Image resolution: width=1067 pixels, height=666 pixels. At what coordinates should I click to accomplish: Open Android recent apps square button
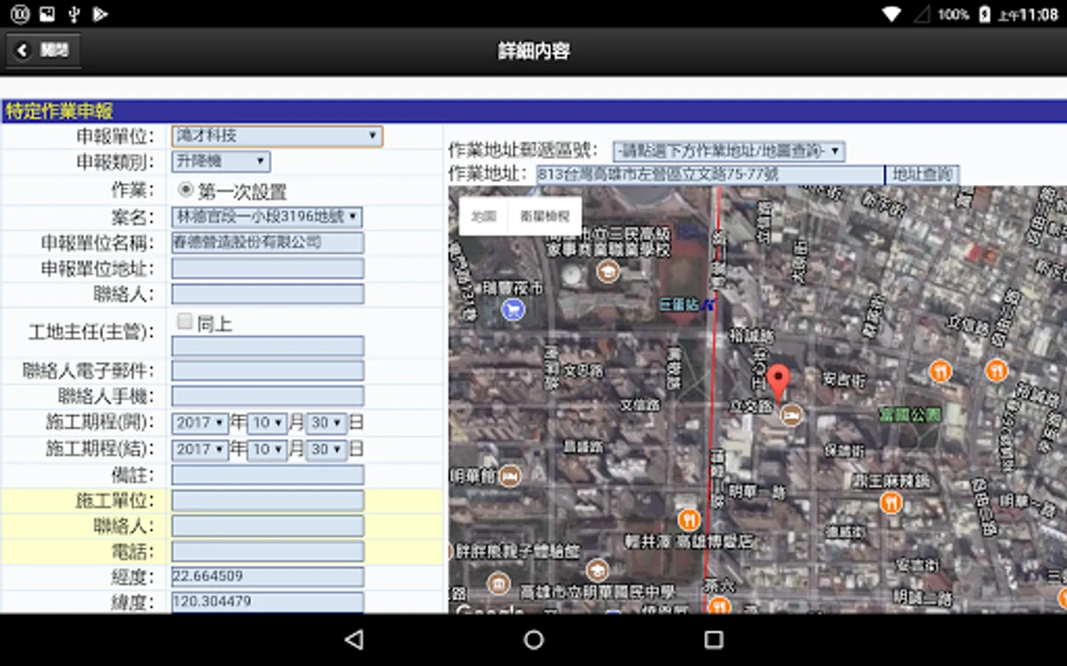click(x=713, y=640)
